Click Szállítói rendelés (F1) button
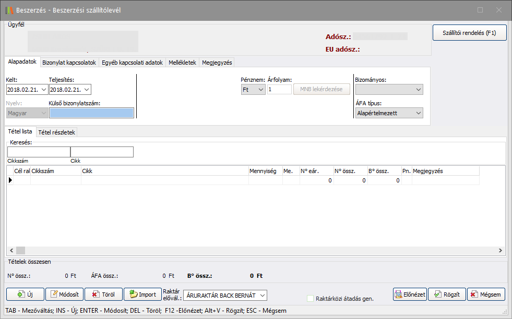The image size is (512, 319). [x=469, y=33]
